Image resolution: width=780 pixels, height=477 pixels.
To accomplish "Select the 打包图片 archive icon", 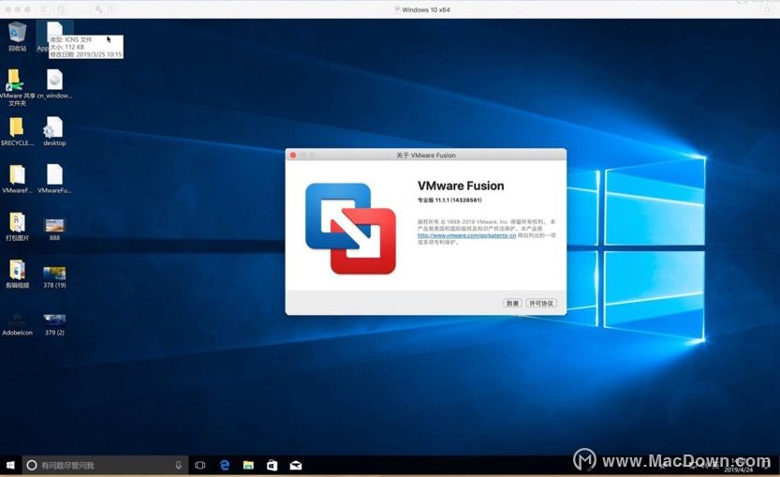I will click(x=17, y=227).
